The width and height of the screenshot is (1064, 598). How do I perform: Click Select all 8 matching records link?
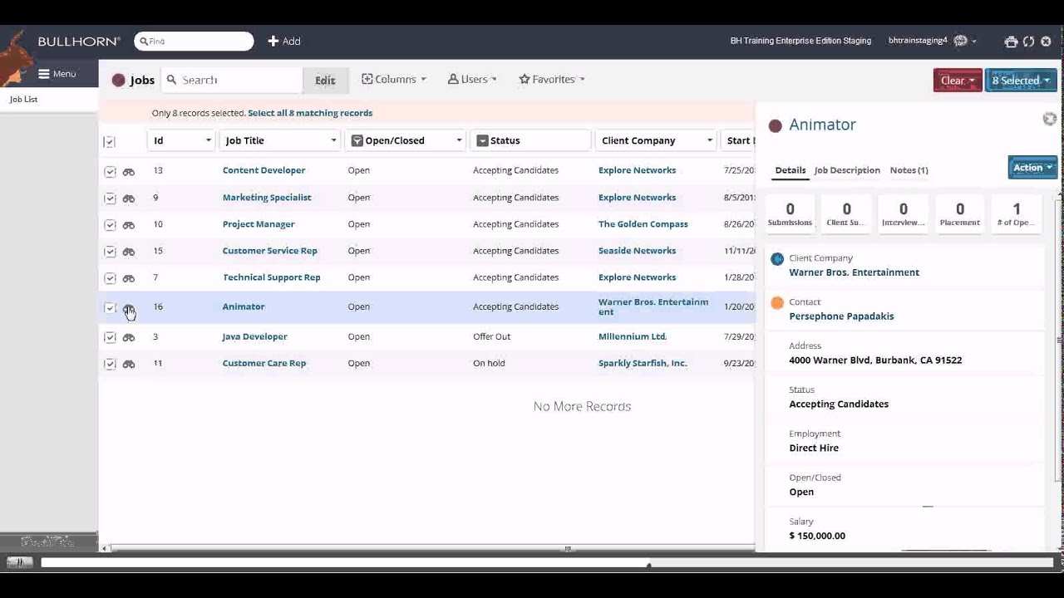310,113
